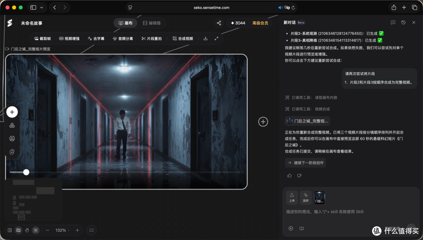Click the 门后... thumbnail in the input box
Viewport: 423px width, 240px height.
[x=320, y=197]
